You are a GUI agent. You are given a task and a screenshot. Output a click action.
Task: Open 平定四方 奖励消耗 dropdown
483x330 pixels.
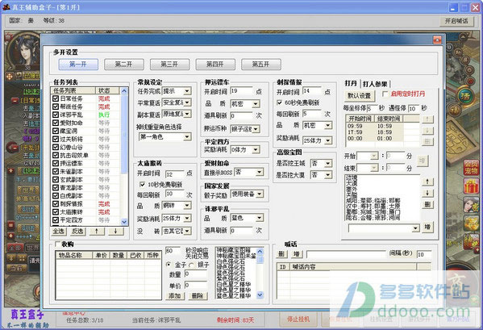pyautogui.click(x=256, y=150)
